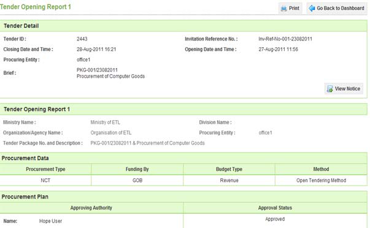Click Ministry of ETL value

click(x=106, y=123)
